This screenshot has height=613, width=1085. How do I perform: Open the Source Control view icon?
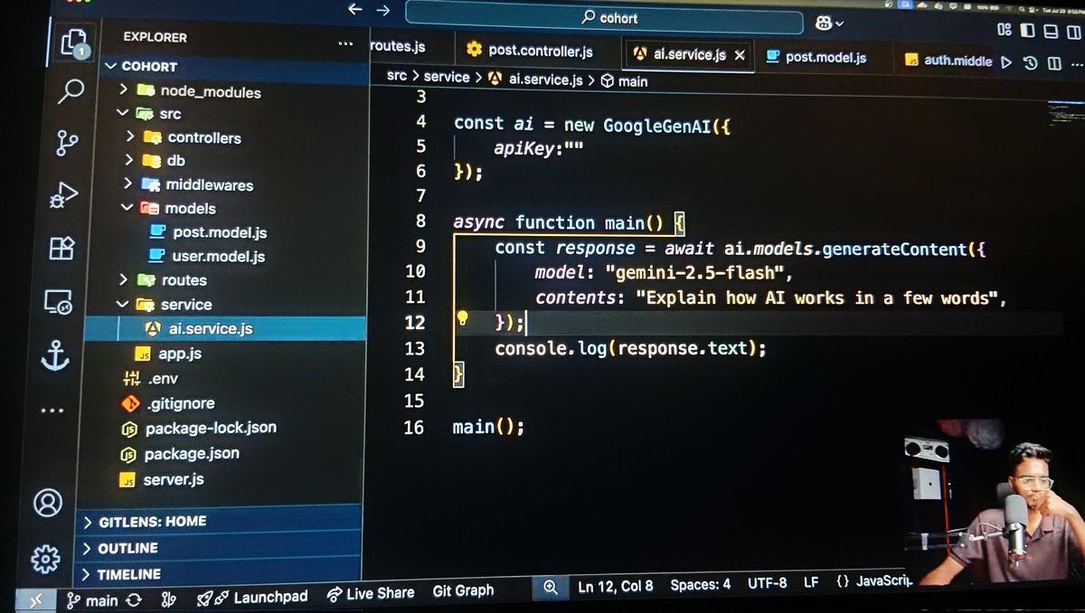click(x=67, y=143)
